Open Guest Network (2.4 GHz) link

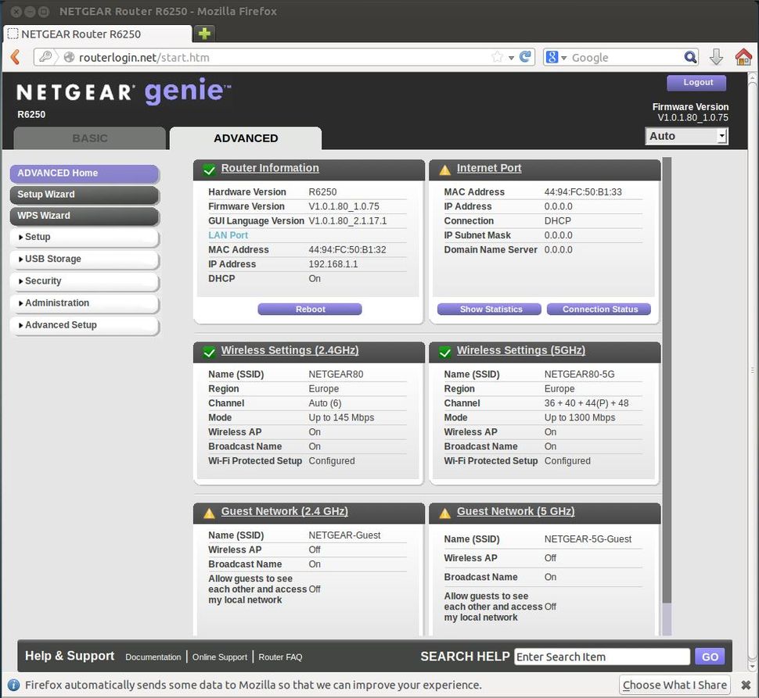pyautogui.click(x=285, y=511)
